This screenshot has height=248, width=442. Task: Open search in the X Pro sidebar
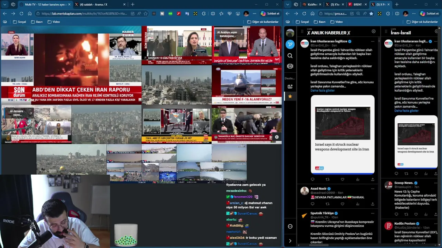point(290,55)
